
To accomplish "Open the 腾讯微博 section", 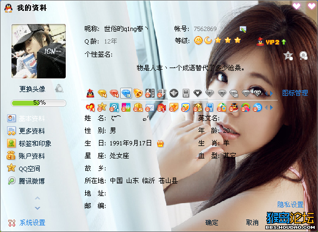I will (x=26, y=181).
